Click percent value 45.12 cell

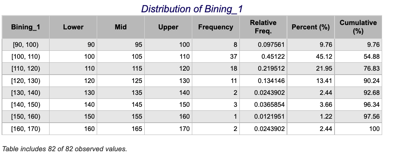click(x=311, y=57)
